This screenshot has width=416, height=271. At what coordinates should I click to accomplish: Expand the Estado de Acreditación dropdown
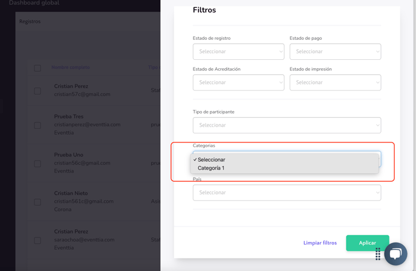coord(238,83)
